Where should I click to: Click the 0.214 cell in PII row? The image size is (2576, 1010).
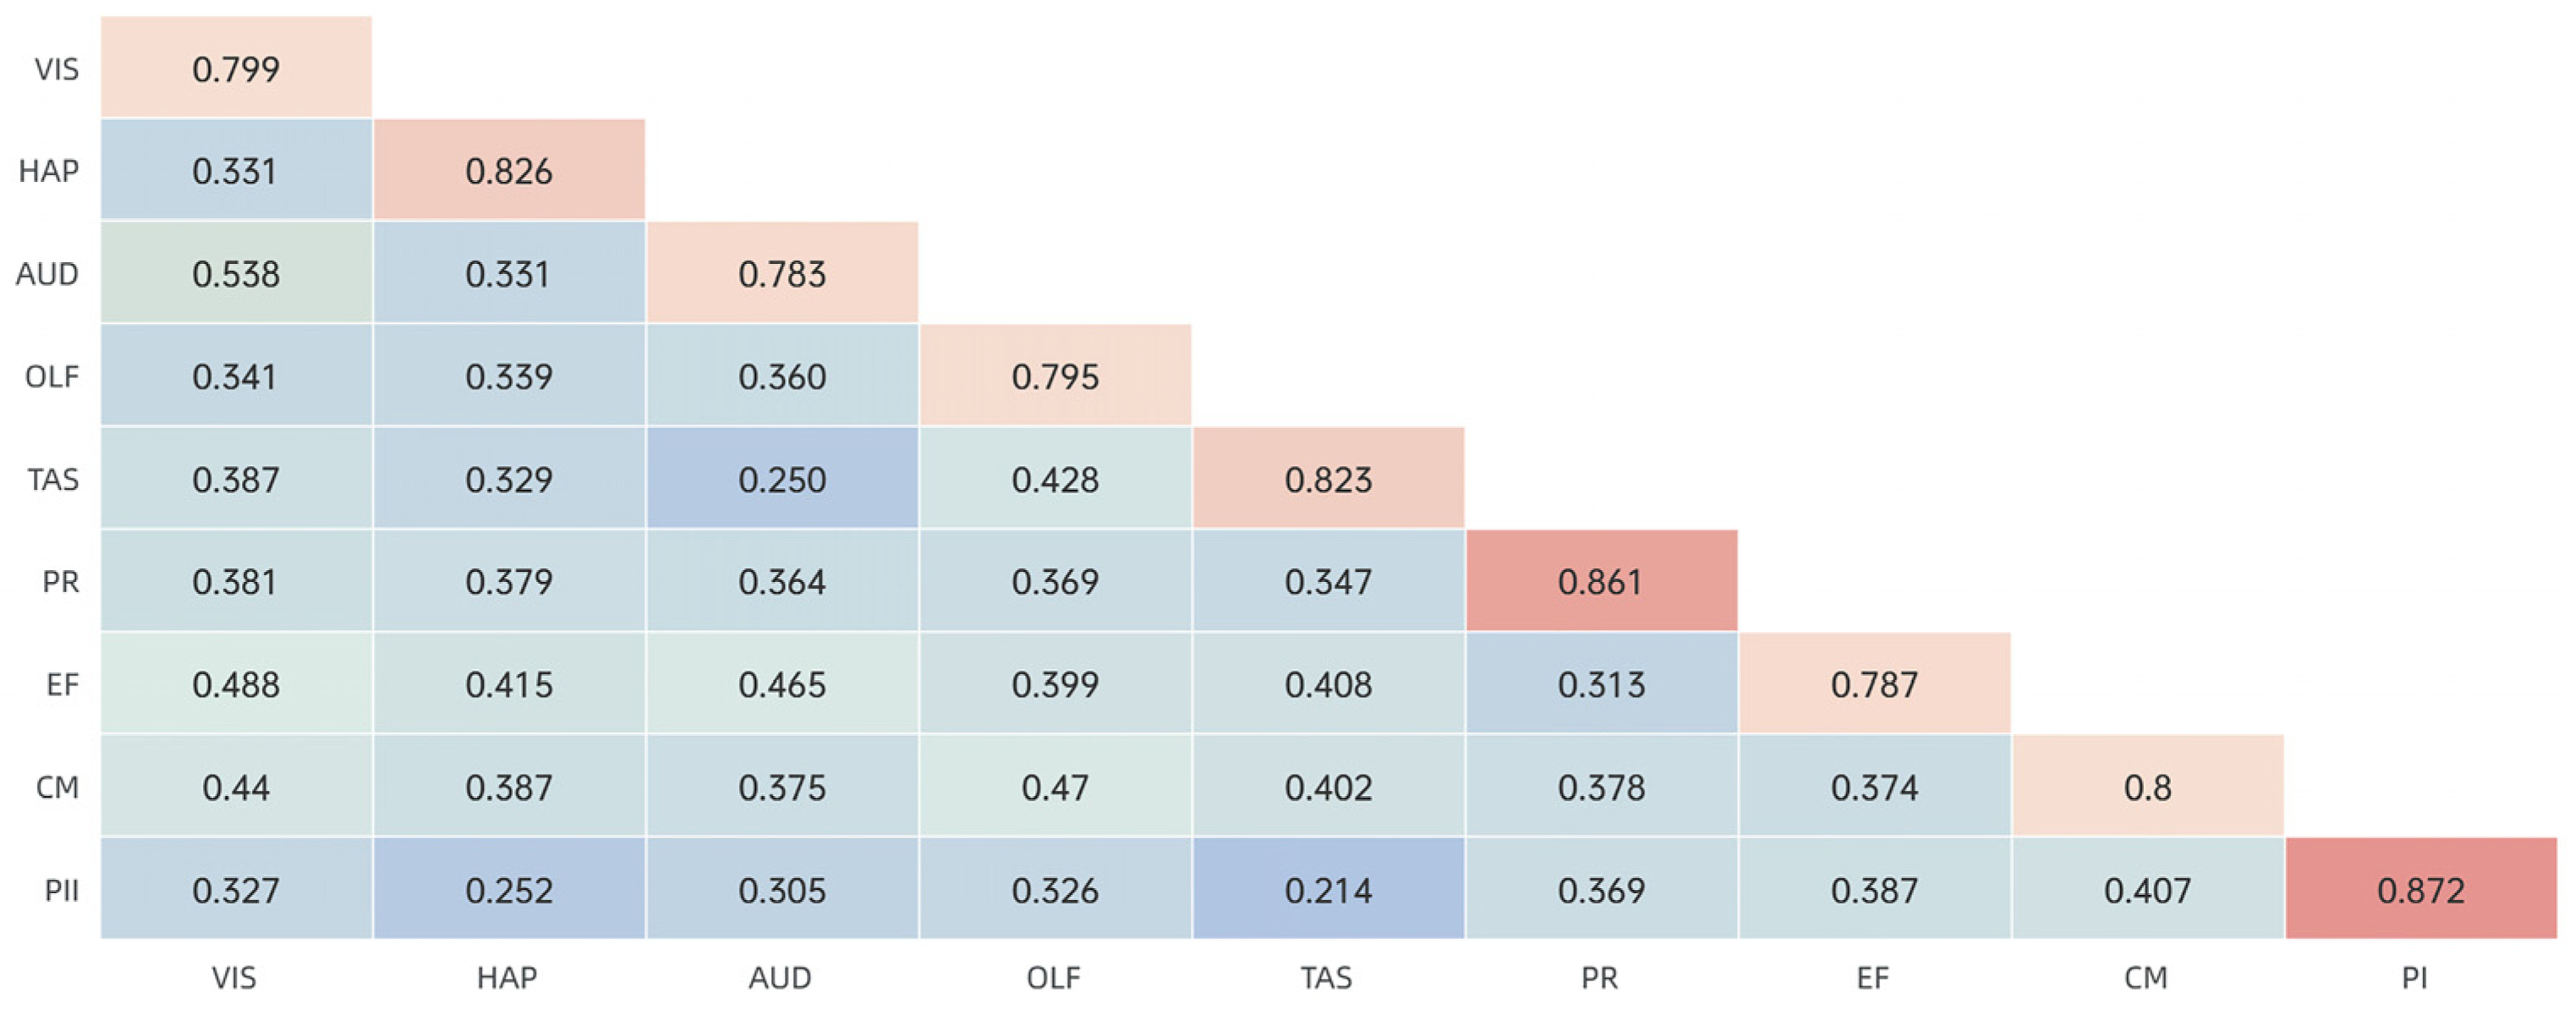[x=1328, y=889]
